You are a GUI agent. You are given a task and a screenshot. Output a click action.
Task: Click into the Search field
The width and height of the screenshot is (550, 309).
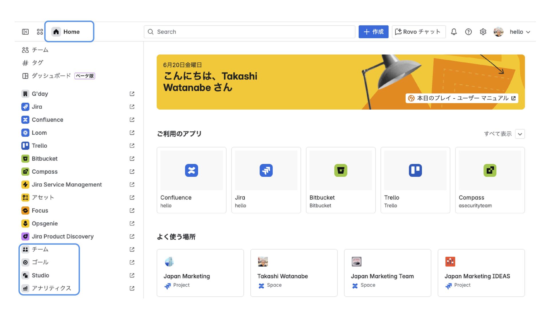[249, 32]
